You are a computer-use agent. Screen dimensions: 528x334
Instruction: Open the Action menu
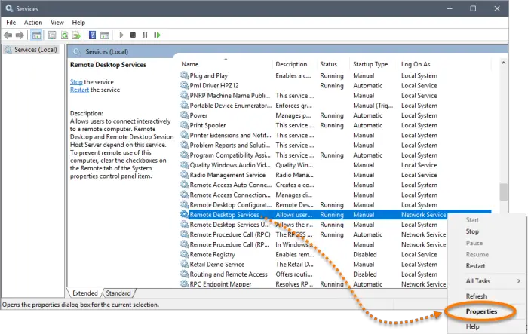pyautogui.click(x=33, y=22)
